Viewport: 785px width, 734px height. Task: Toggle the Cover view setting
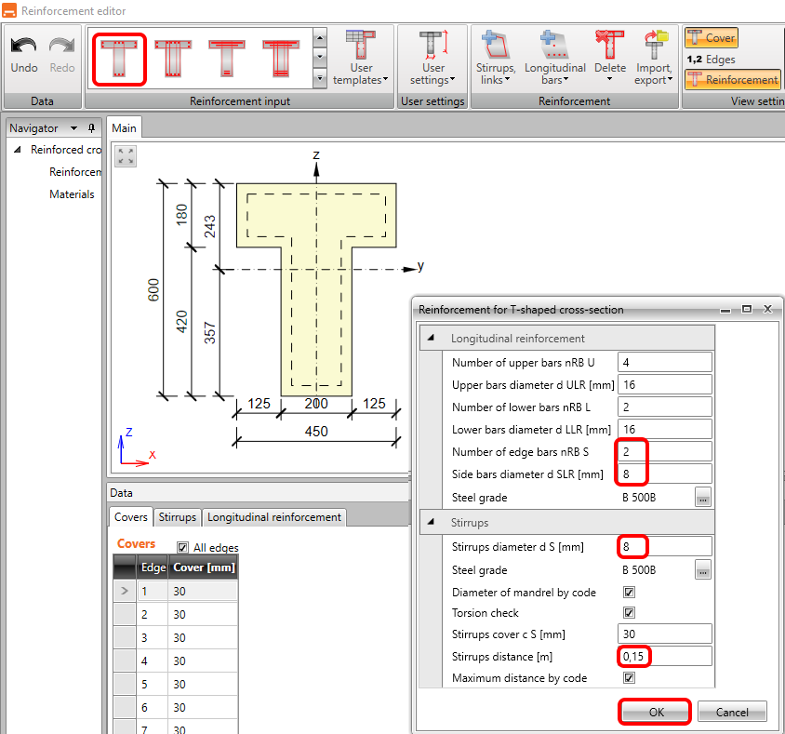point(712,38)
